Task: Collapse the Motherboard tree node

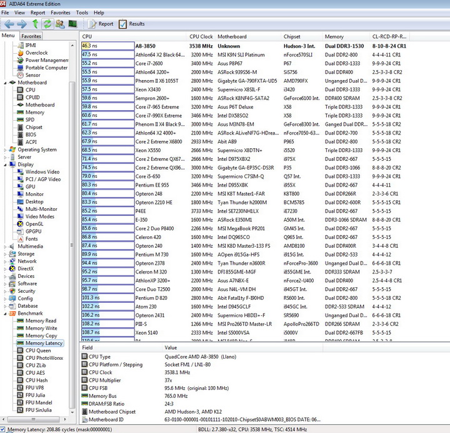Action: pyautogui.click(x=5, y=83)
